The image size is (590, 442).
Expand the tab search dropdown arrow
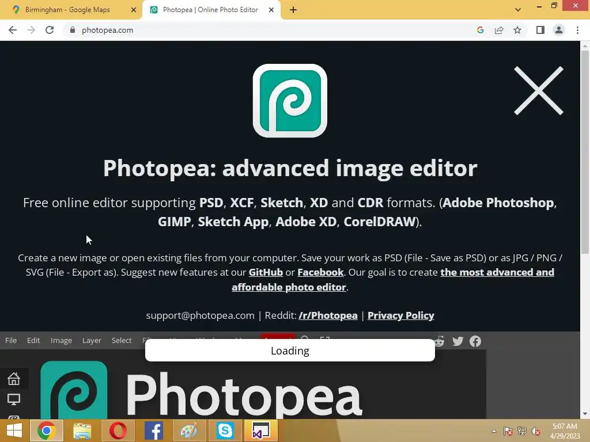coord(518,10)
